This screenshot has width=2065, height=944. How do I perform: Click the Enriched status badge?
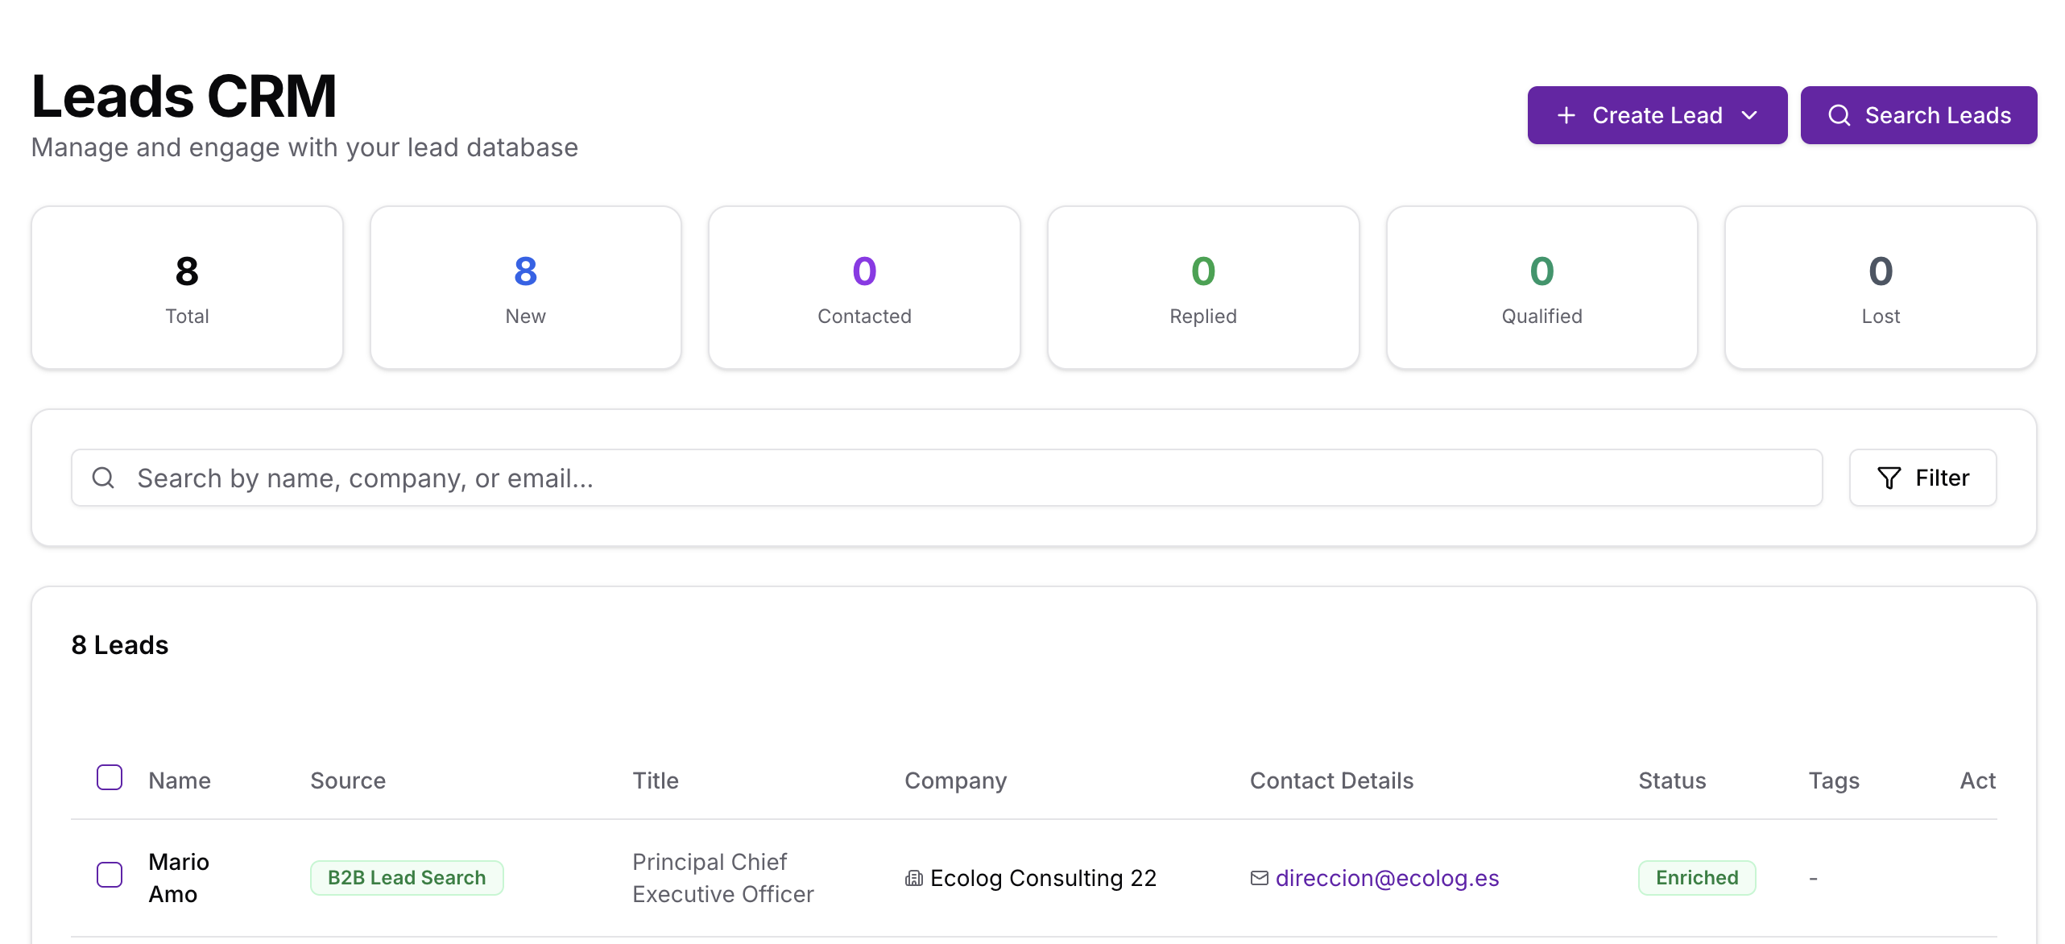(1696, 877)
